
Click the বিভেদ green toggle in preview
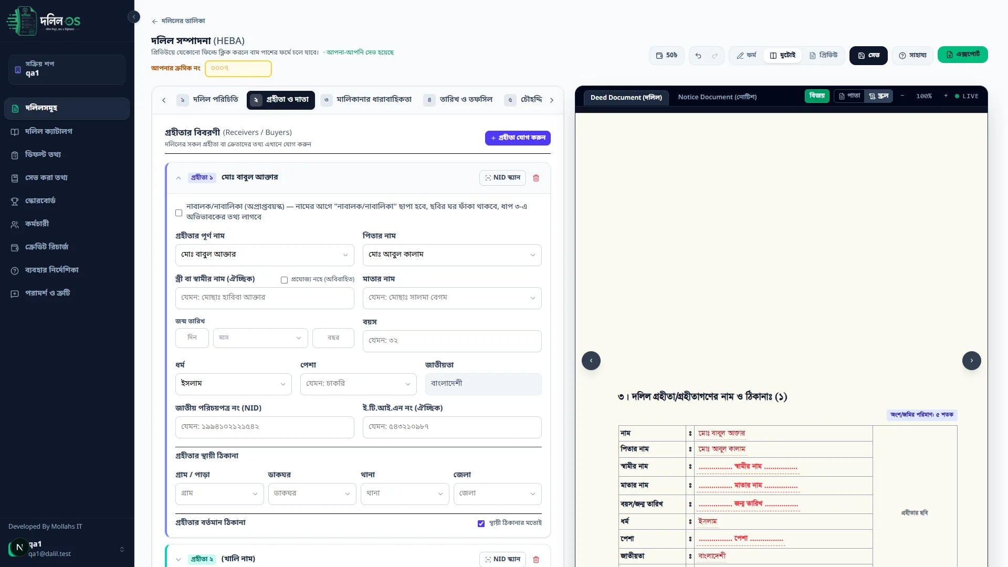pos(817,96)
